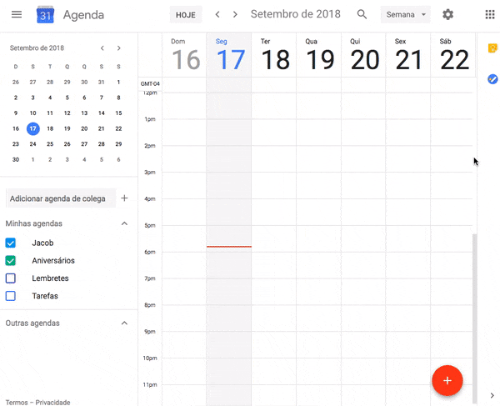This screenshot has height=406, width=500.
Task: Select Seg 17 day header
Action: 230,55
